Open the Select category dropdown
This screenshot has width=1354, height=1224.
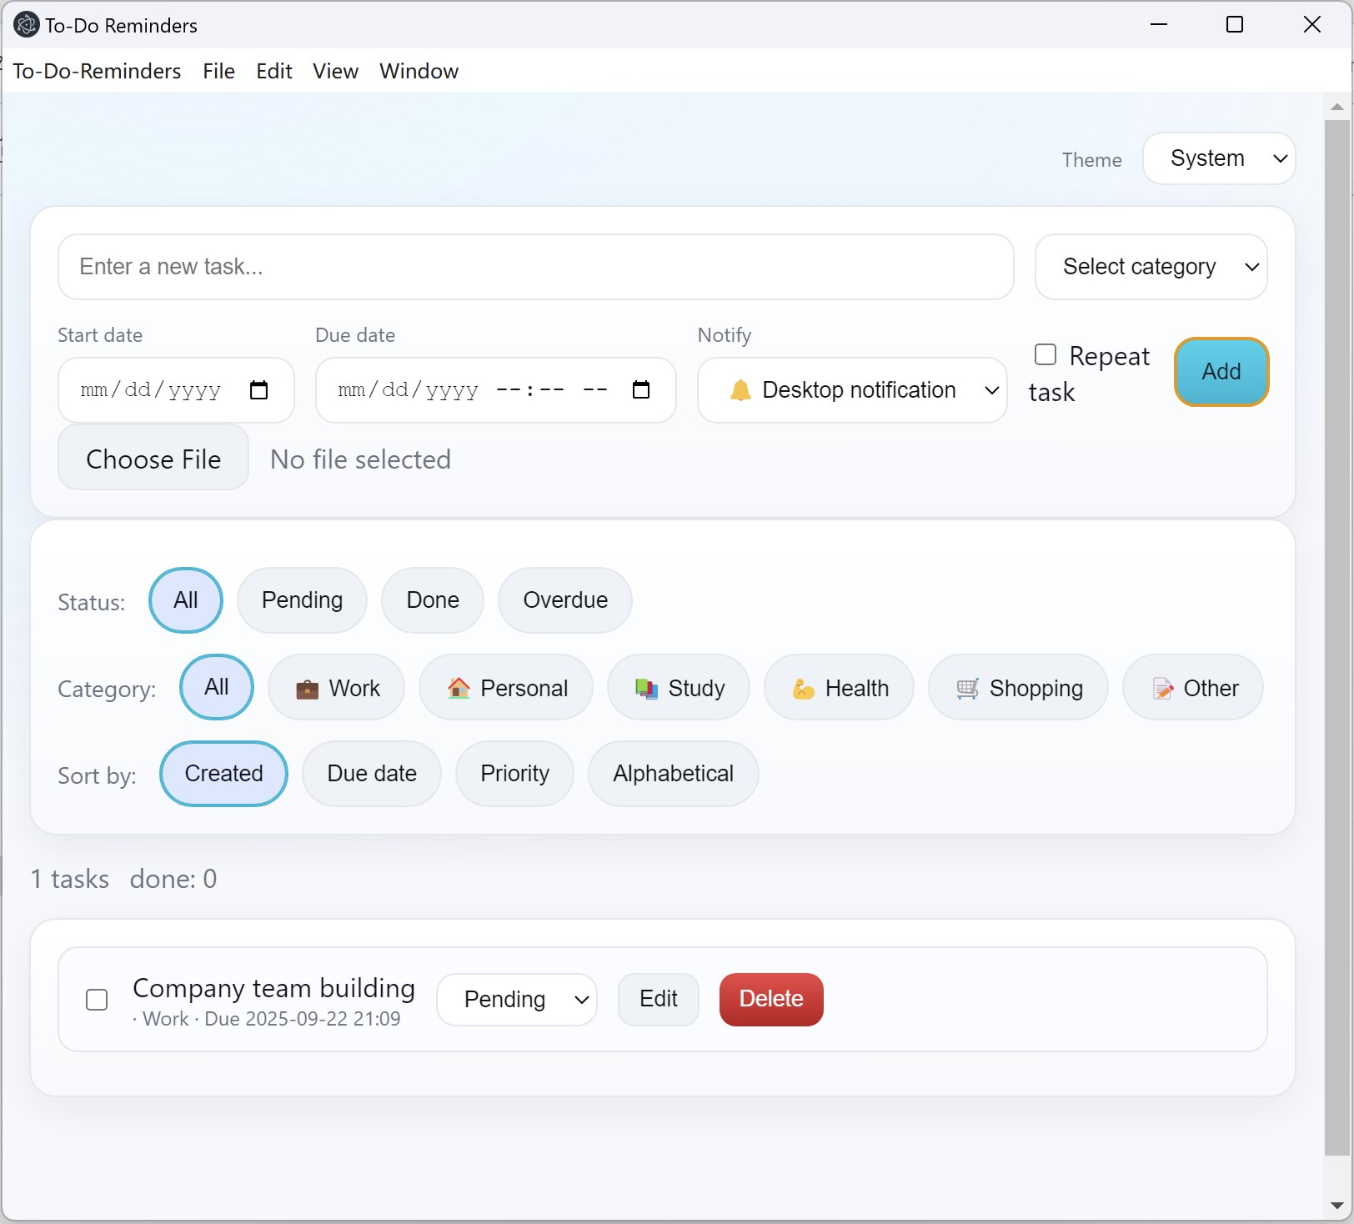(1151, 267)
